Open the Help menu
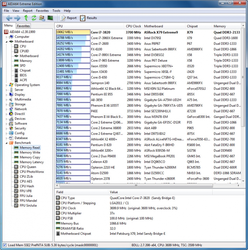This screenshot has height=250, width=248. pyautogui.click(x=67, y=11)
